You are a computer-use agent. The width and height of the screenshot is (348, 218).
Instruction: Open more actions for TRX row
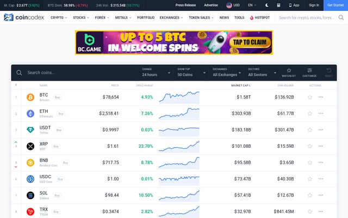pos(321,211)
